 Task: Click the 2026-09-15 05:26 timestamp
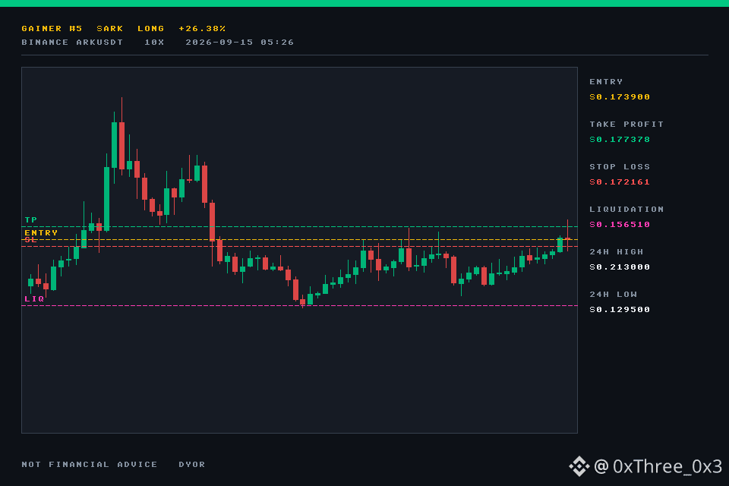click(240, 43)
